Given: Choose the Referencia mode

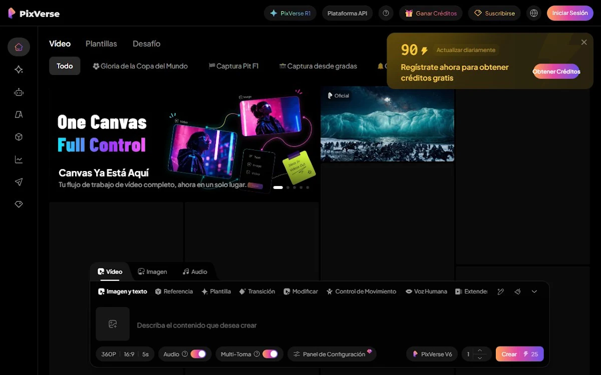Looking at the screenshot, I should click(x=174, y=291).
